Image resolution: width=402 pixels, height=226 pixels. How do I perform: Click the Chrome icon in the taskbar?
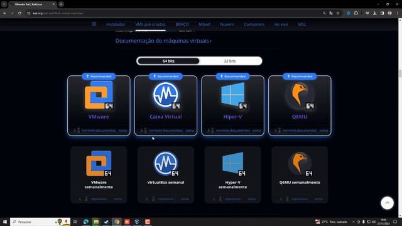(x=117, y=222)
